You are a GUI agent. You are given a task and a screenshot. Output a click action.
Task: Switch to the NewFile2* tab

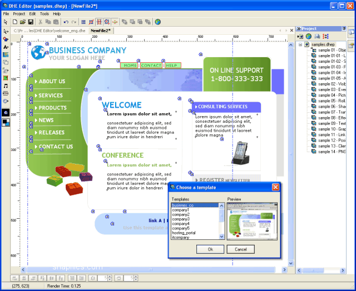[101, 31]
